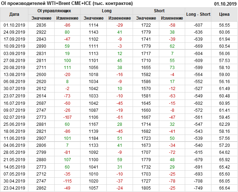
Task: Select the price cell 56.55
Action: click(x=224, y=25)
